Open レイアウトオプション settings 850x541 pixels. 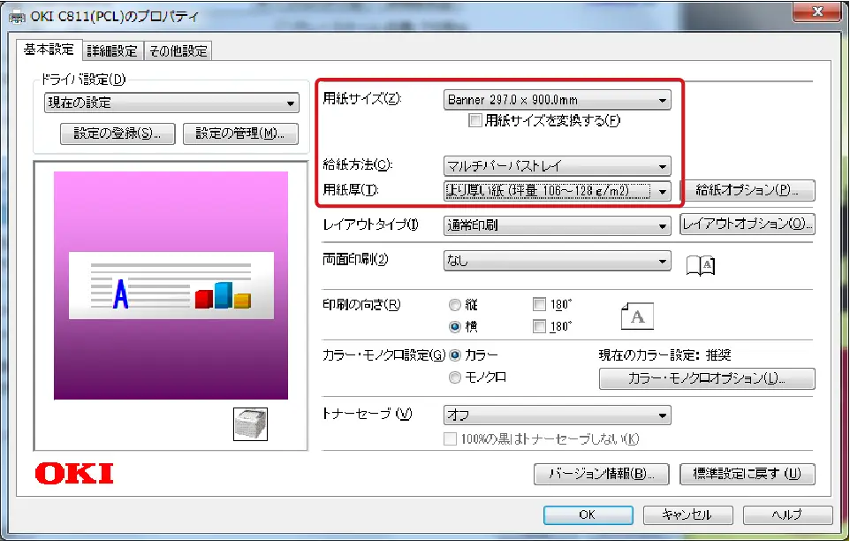[748, 224]
